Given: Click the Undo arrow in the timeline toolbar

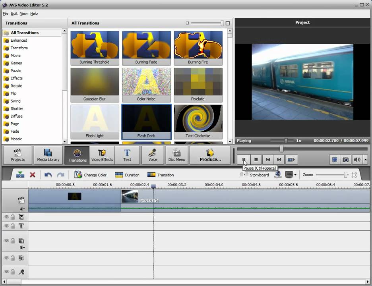Looking at the screenshot, I should click(48, 175).
